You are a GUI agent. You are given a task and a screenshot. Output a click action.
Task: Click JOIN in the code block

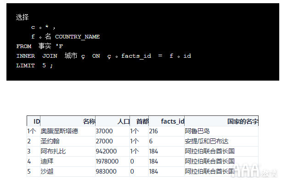50,56
